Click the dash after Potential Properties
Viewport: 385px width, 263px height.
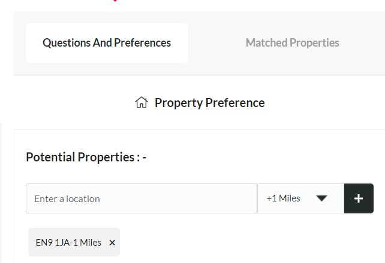point(145,157)
